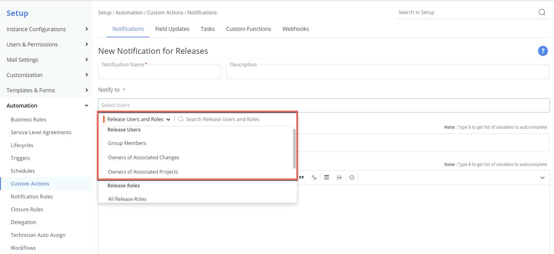Collapse the Automation sidebar section
The width and height of the screenshot is (554, 254).
(87, 105)
